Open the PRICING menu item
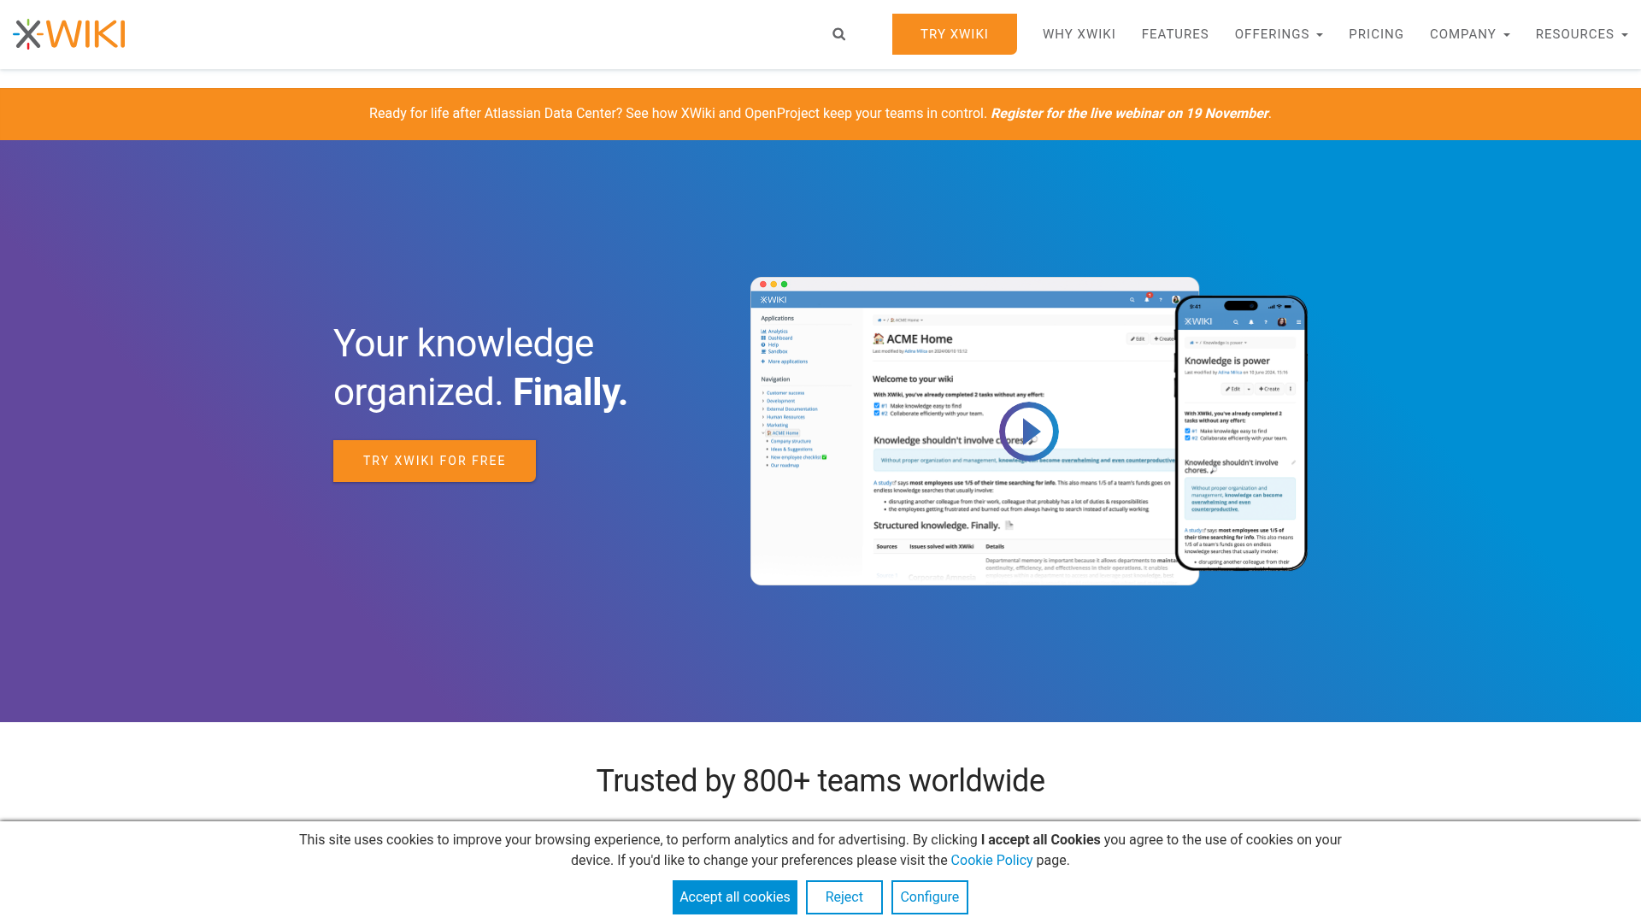Screen dimensions: 1641x923 point(1376,34)
